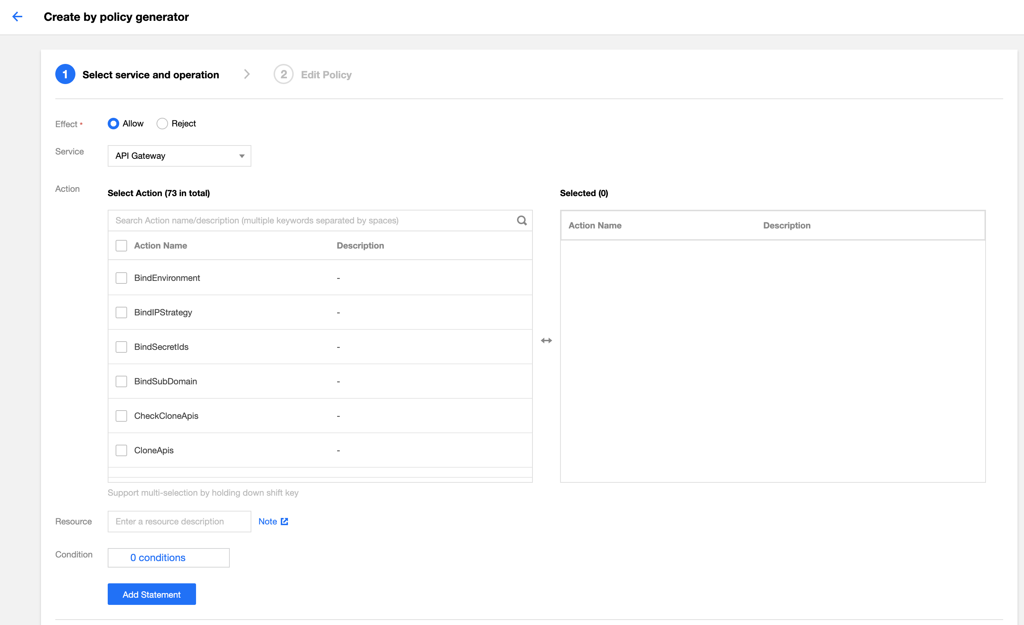Click Description header in Select Action table

coord(360,246)
